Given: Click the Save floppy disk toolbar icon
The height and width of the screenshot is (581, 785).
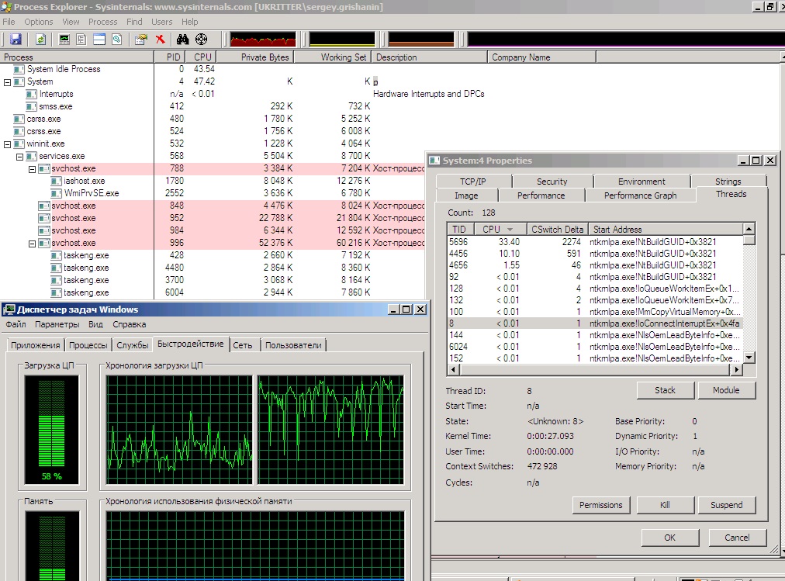Looking at the screenshot, I should (x=16, y=40).
